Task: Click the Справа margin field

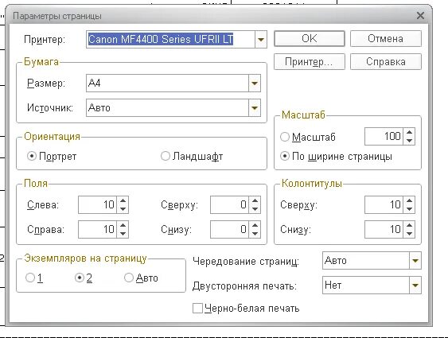Action: pos(97,229)
